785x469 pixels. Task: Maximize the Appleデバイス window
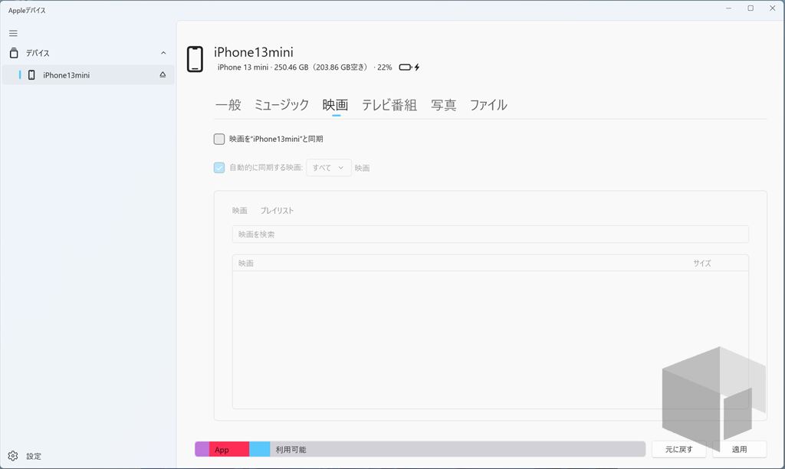point(751,8)
